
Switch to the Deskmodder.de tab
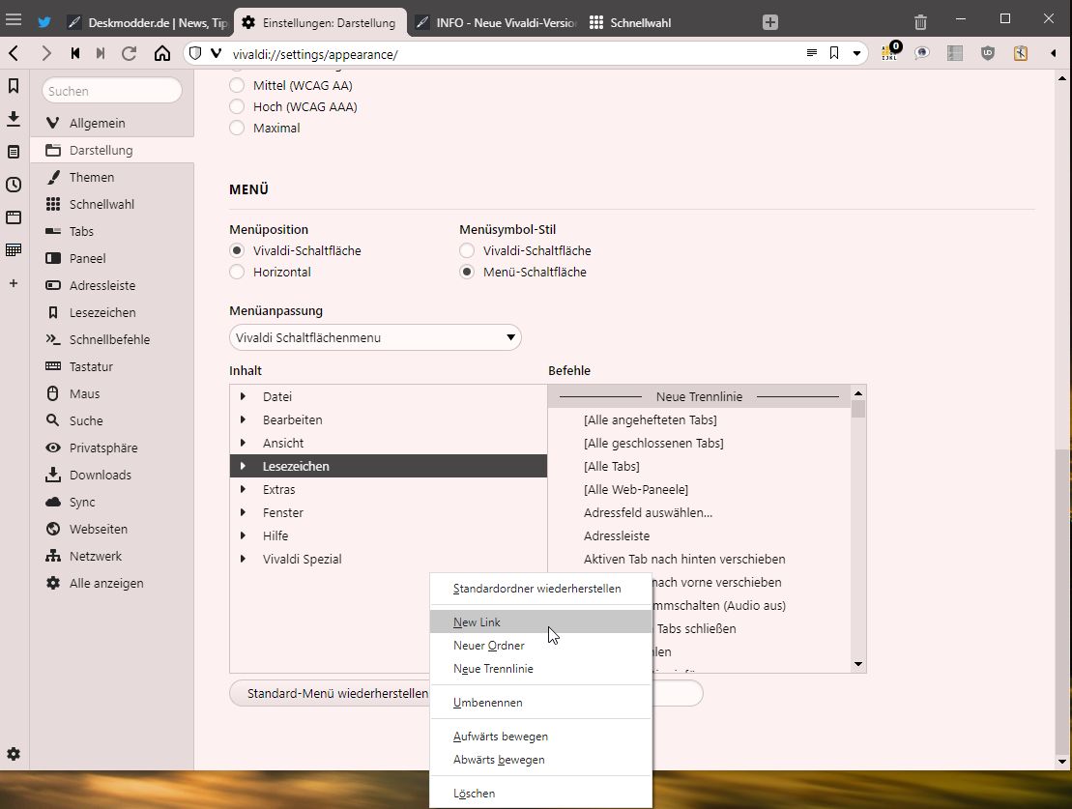(147, 22)
